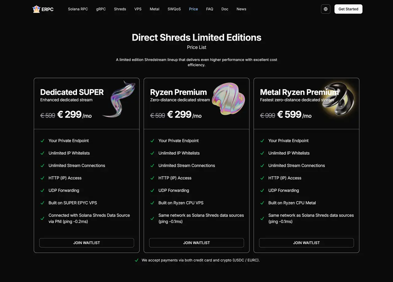Viewport: 393px width, 282px height.
Task: Open the News section
Action: click(x=241, y=9)
